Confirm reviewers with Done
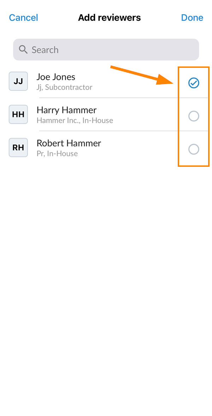The width and height of the screenshot is (212, 416). tap(192, 18)
